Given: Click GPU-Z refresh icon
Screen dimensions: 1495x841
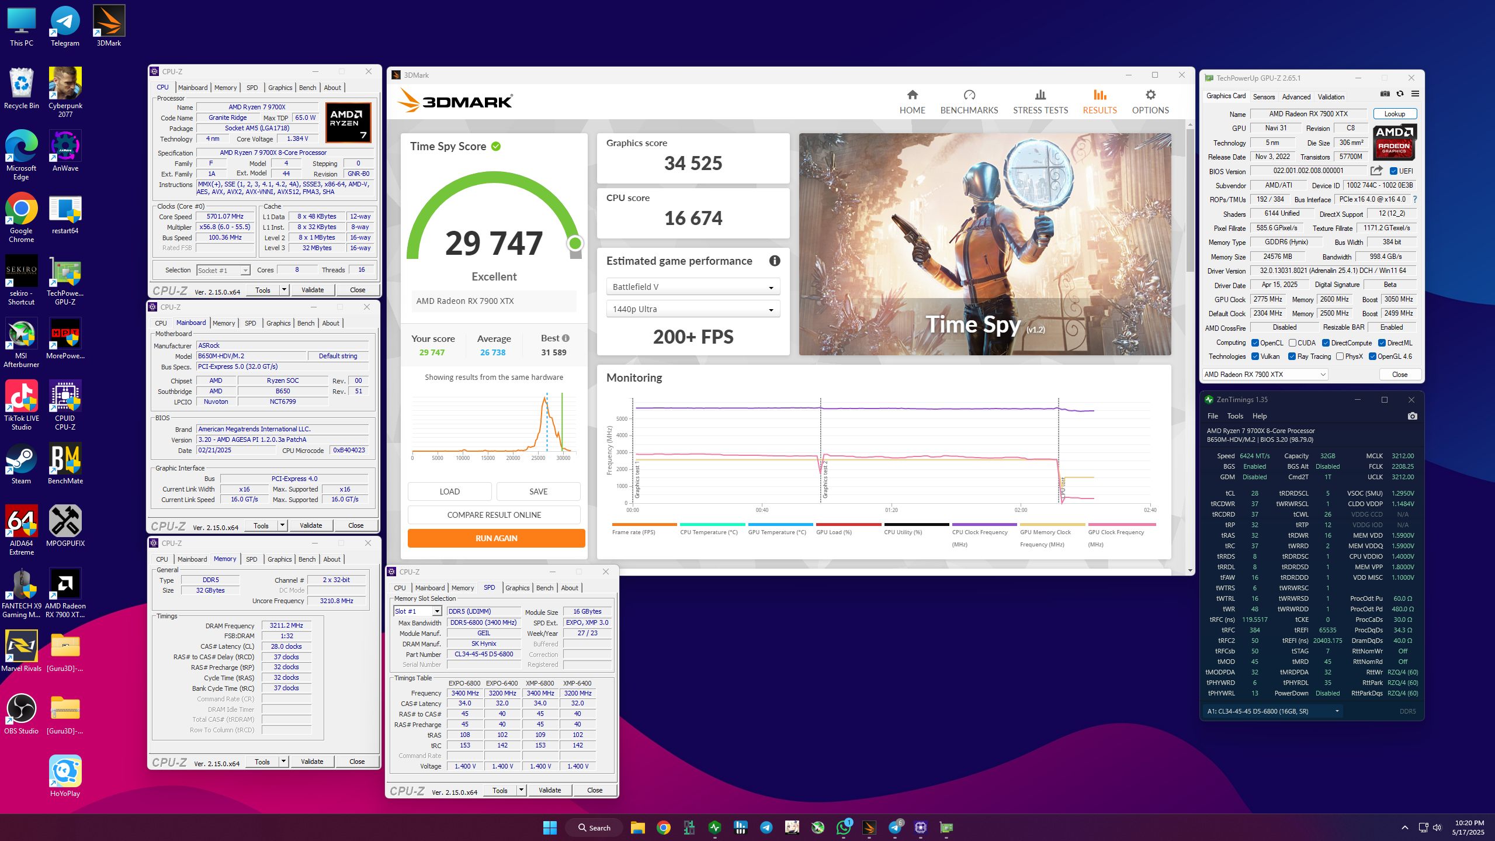Looking at the screenshot, I should (1400, 94).
